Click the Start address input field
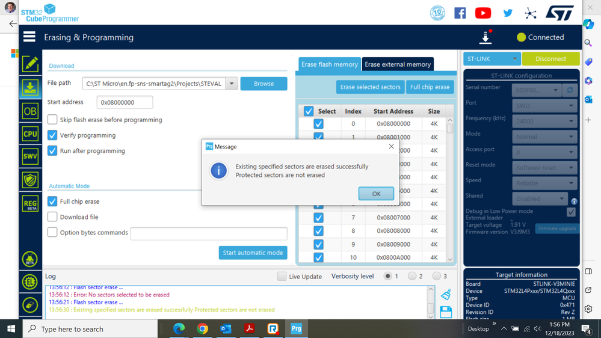This screenshot has height=338, width=601. [125, 102]
